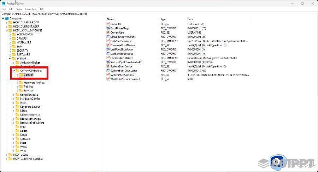
Task: Click the SystemBootDriveLetter DWORD icon
Action: pyautogui.click(x=108, y=71)
